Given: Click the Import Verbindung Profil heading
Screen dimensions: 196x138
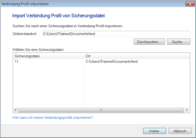Looking at the screenshot, I should 59,16.
